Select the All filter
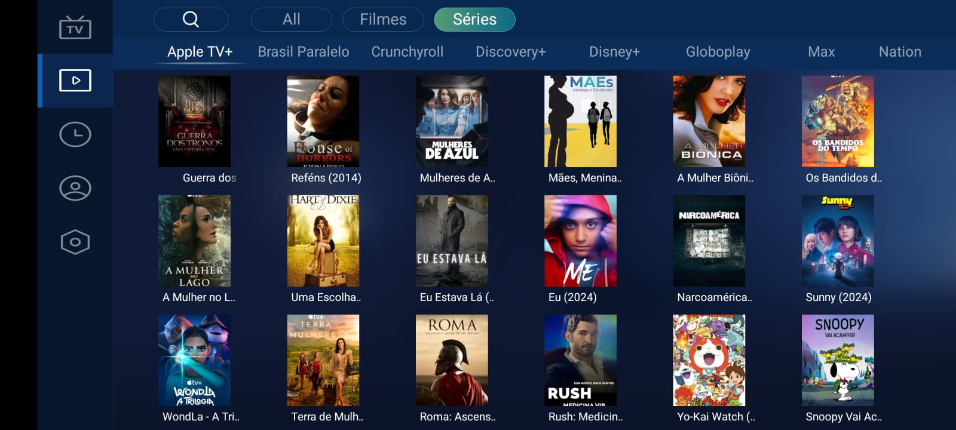 292,19
